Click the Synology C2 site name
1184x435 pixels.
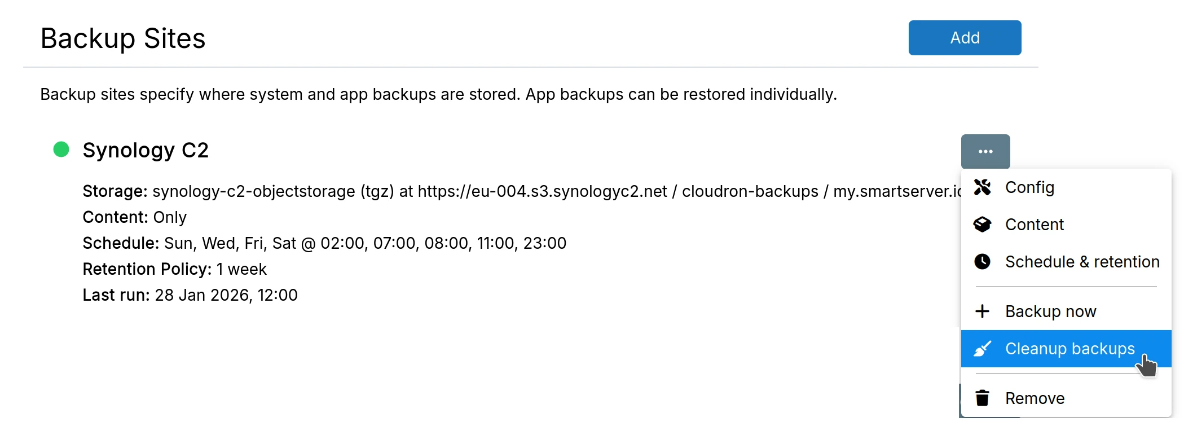click(x=146, y=150)
